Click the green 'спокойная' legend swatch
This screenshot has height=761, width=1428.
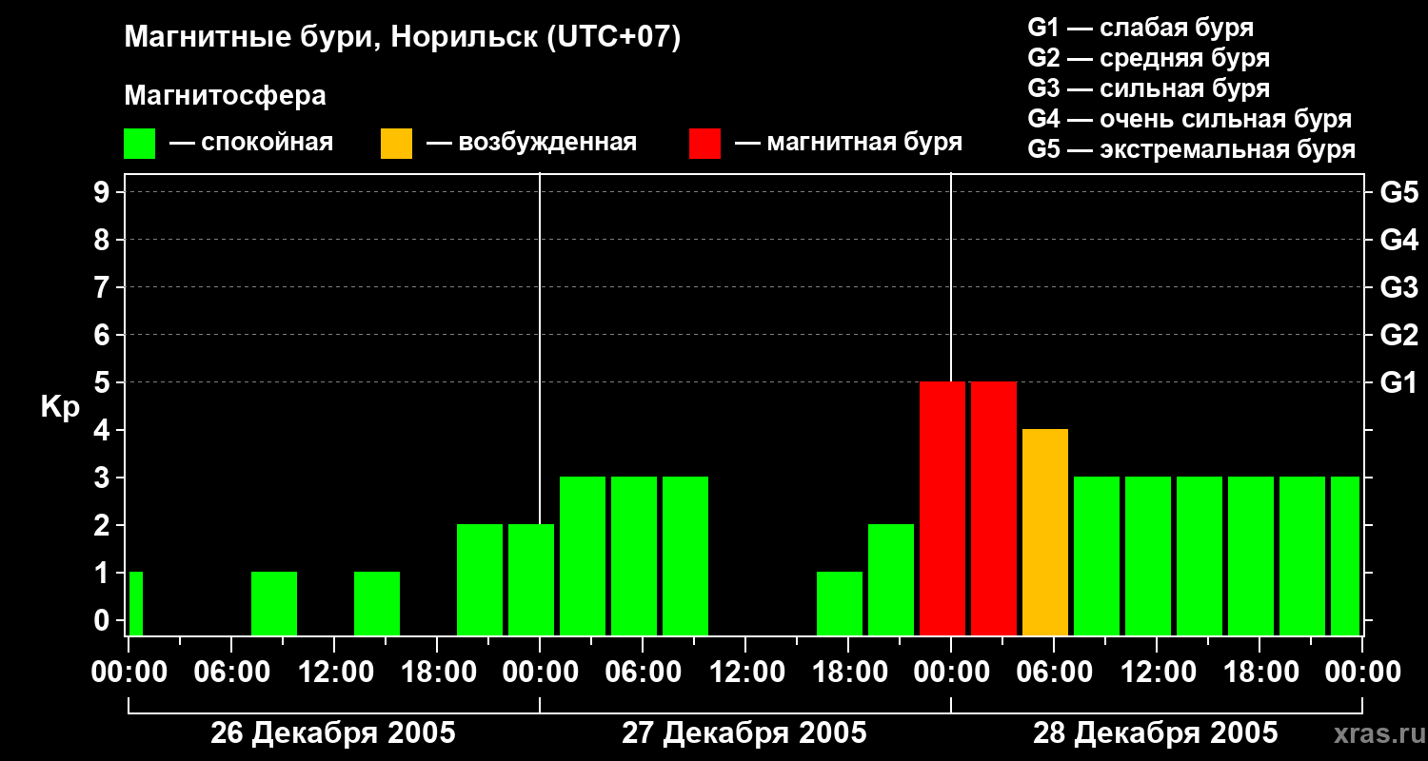[x=140, y=144]
